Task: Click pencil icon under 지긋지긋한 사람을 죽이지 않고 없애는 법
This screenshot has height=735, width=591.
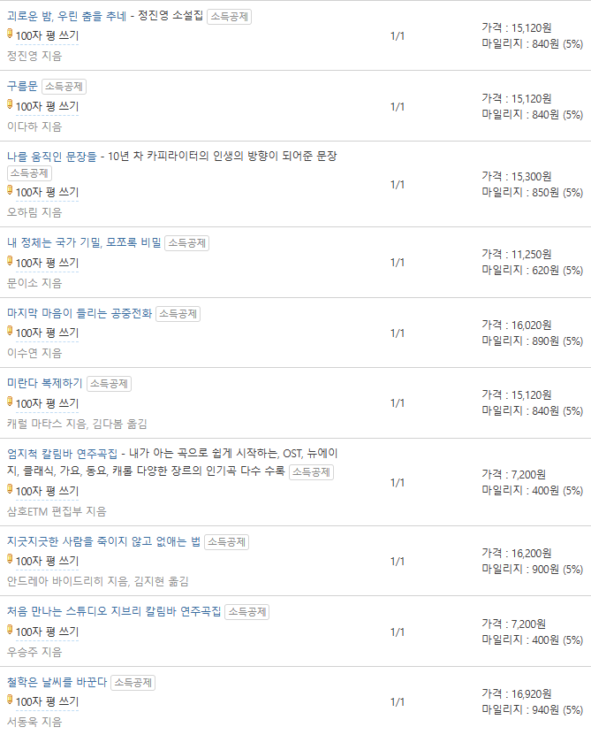Action: click(x=10, y=559)
